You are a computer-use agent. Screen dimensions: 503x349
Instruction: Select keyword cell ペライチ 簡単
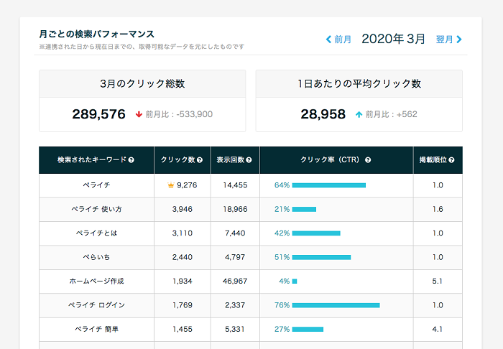coord(96,329)
